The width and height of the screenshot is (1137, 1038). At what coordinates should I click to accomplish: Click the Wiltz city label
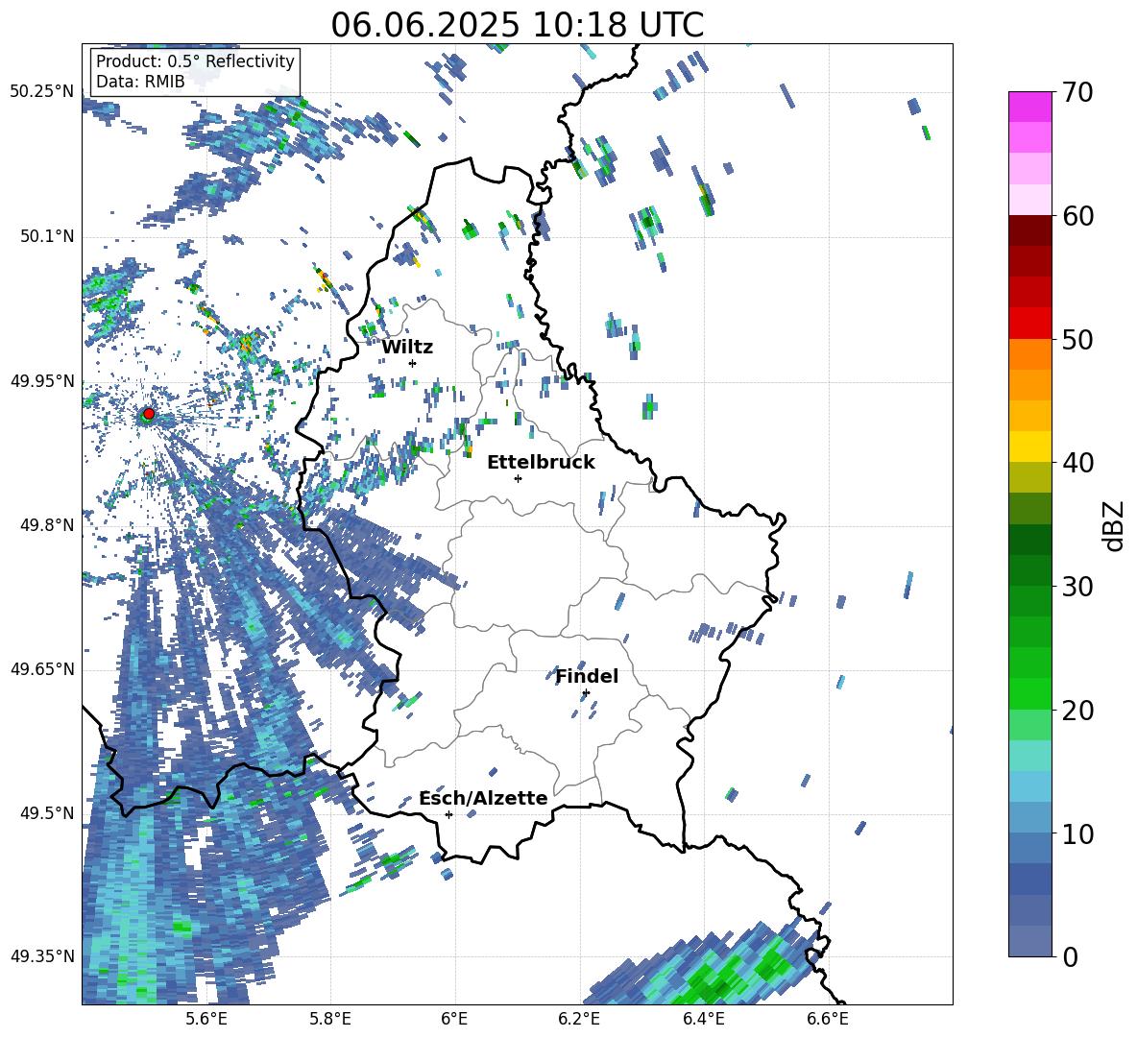click(x=407, y=348)
